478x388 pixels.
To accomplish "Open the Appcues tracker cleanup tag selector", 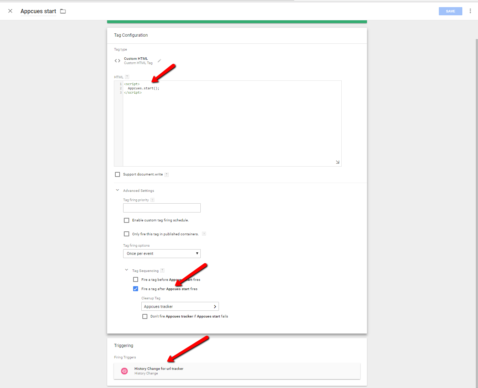I will 180,306.
